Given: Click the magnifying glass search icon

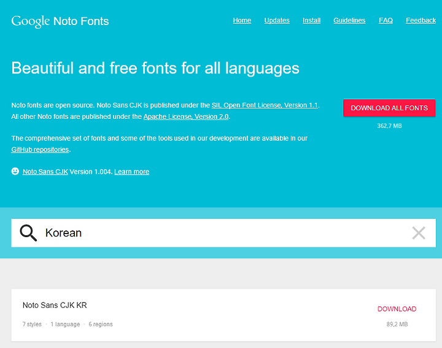Looking at the screenshot, I should (x=28, y=233).
